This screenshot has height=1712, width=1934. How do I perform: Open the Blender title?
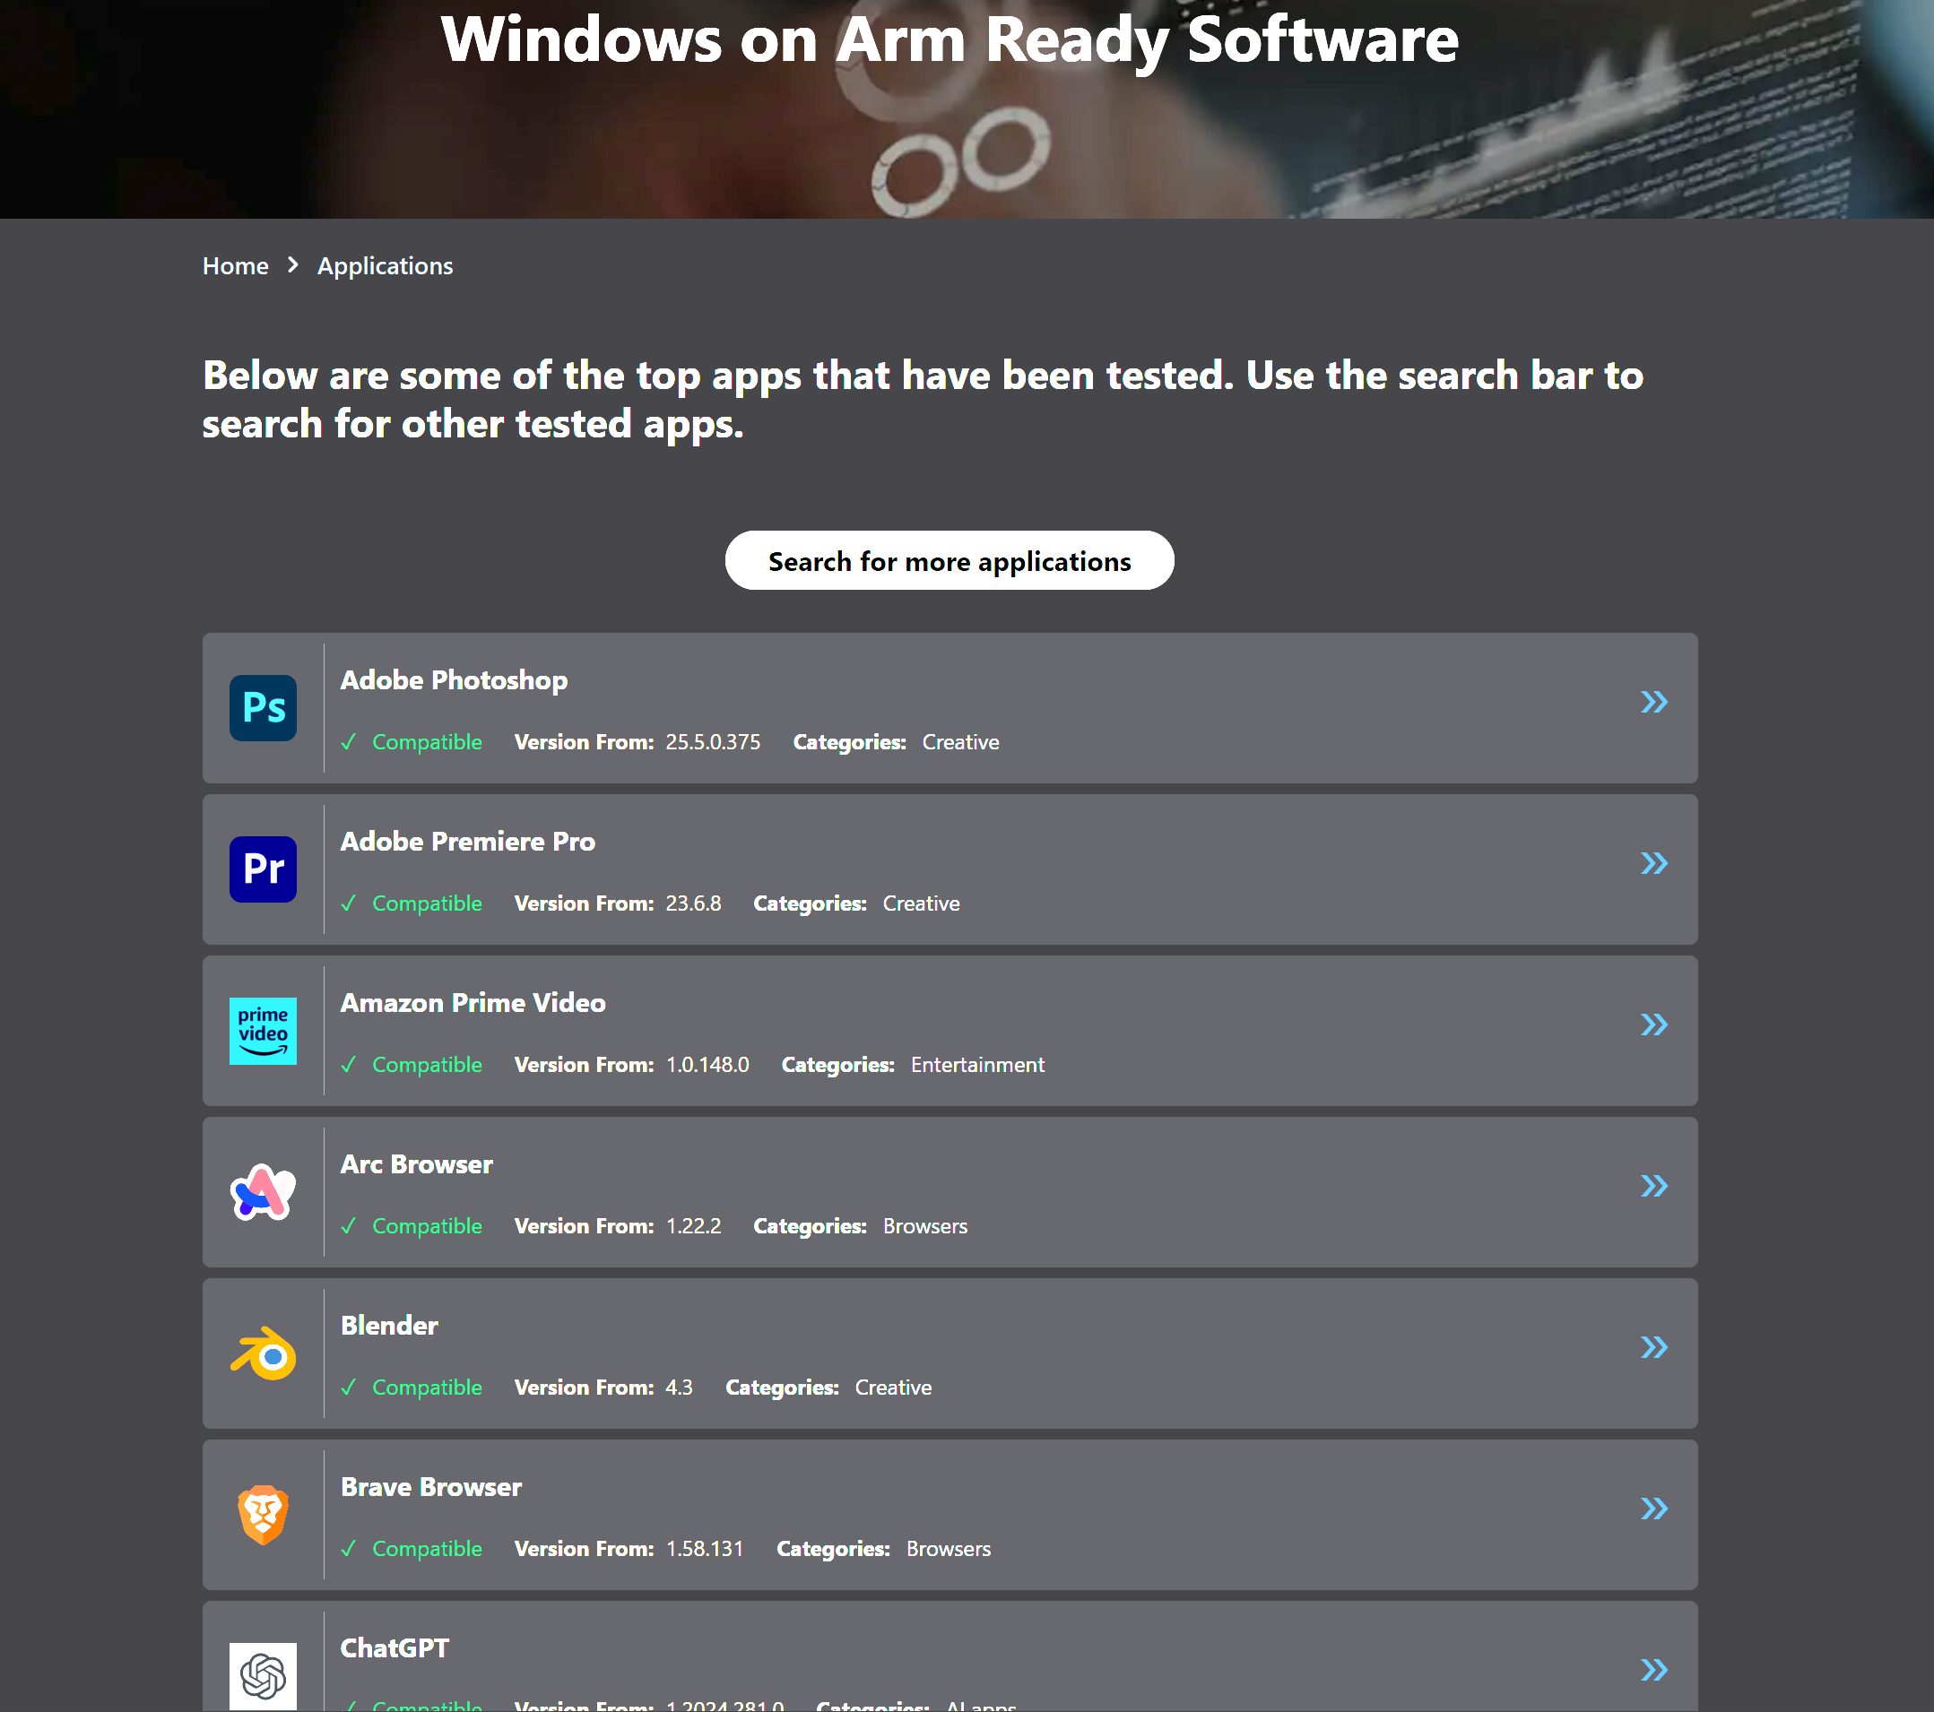click(x=389, y=1326)
